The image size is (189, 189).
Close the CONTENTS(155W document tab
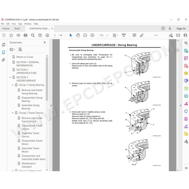52,28
